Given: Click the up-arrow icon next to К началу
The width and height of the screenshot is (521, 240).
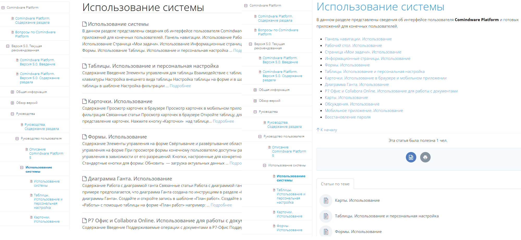Looking at the screenshot, I should click(x=318, y=130).
